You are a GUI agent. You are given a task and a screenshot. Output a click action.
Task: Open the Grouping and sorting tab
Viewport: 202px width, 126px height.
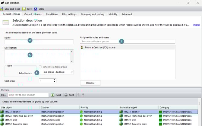tap(93, 14)
